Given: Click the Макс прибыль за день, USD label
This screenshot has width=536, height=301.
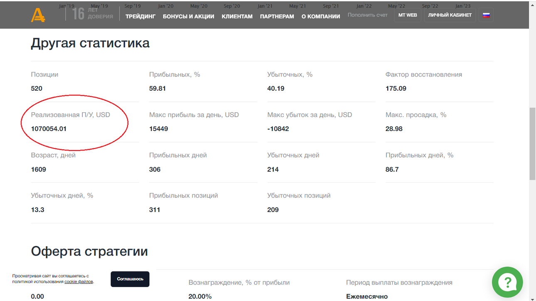Looking at the screenshot, I should click(x=194, y=115).
